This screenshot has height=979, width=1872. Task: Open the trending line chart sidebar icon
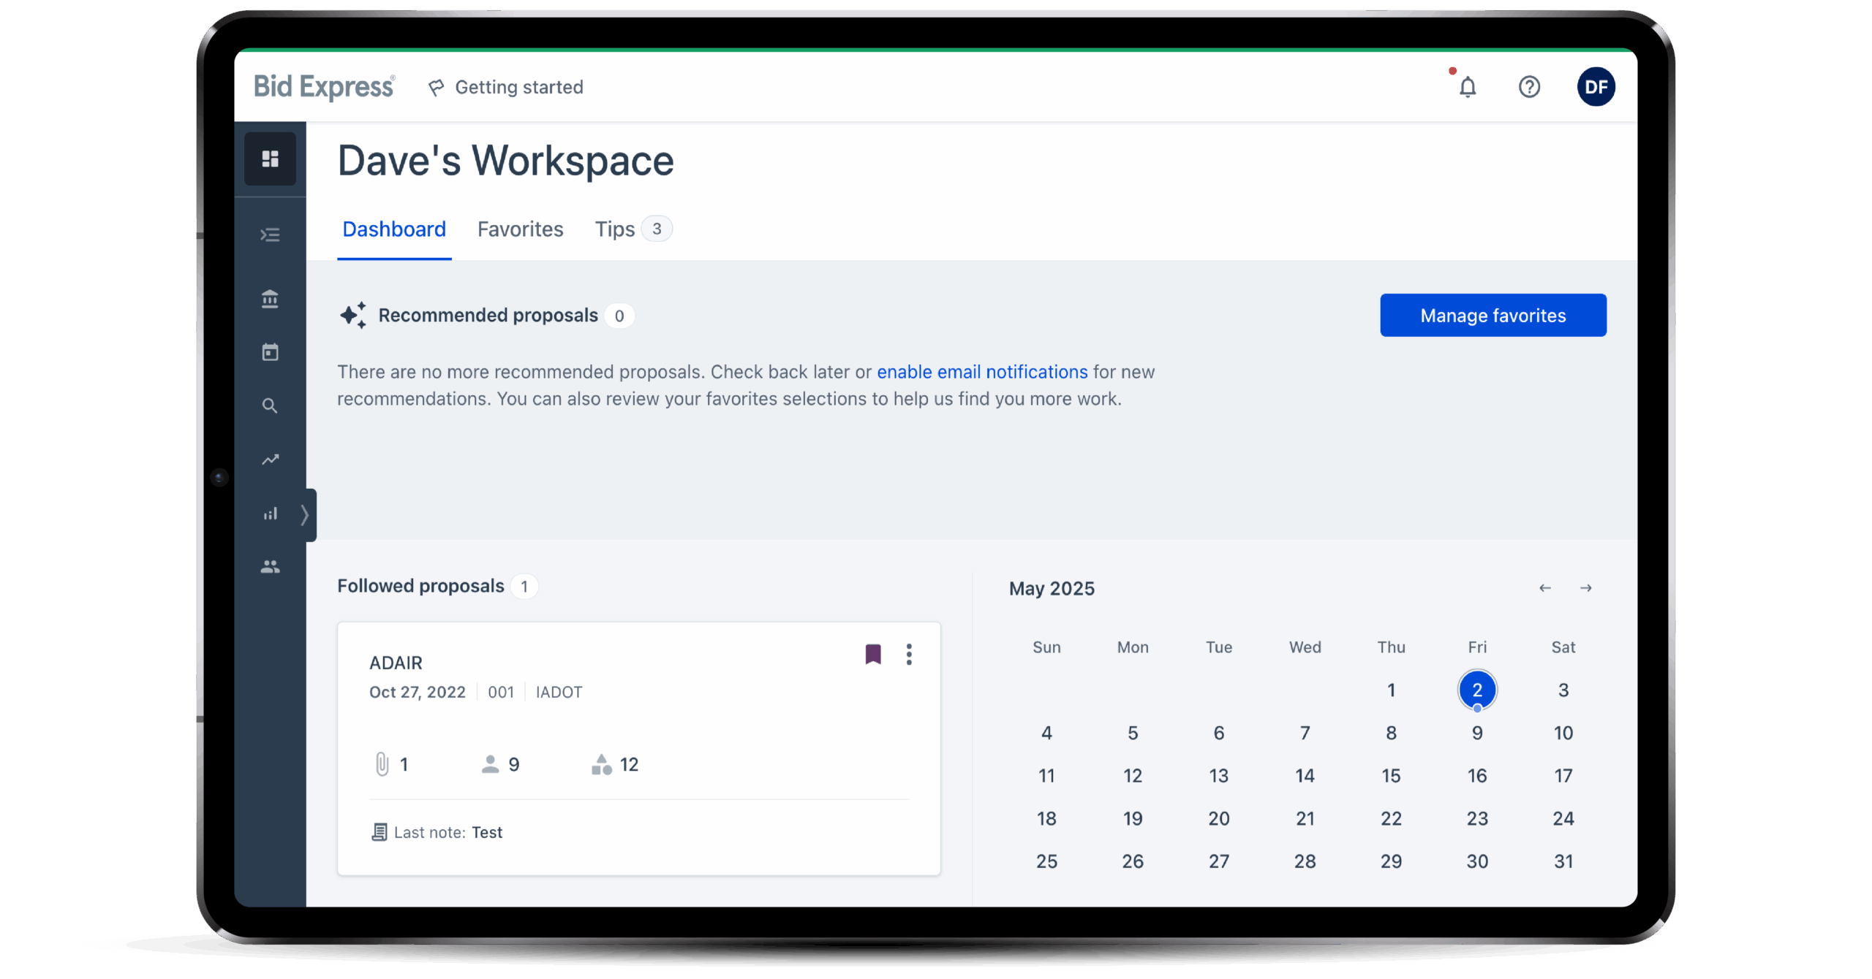pyautogui.click(x=270, y=460)
